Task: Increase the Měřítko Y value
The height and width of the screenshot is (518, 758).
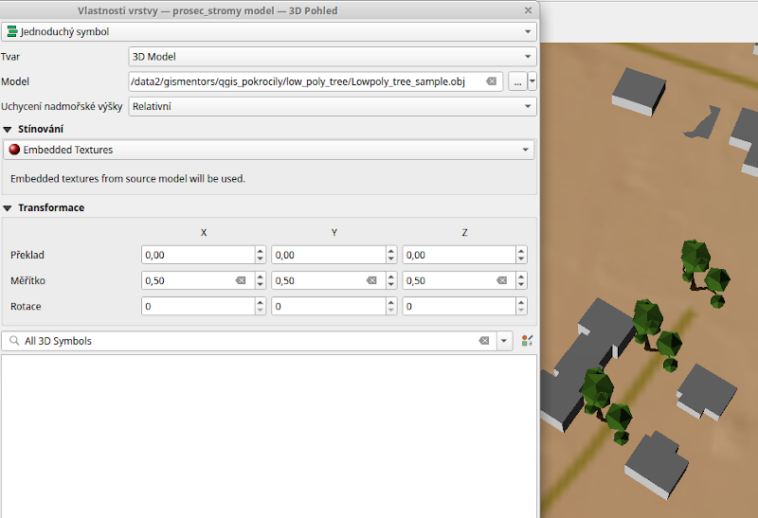Action: point(391,277)
